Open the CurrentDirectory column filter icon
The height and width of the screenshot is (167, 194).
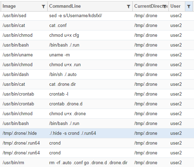165,6
